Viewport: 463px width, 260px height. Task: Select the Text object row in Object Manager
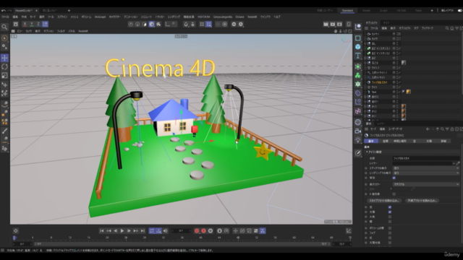374,92
